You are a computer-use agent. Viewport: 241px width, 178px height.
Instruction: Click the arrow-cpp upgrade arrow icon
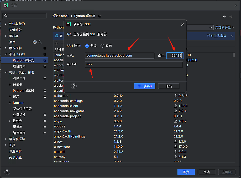click(176, 147)
